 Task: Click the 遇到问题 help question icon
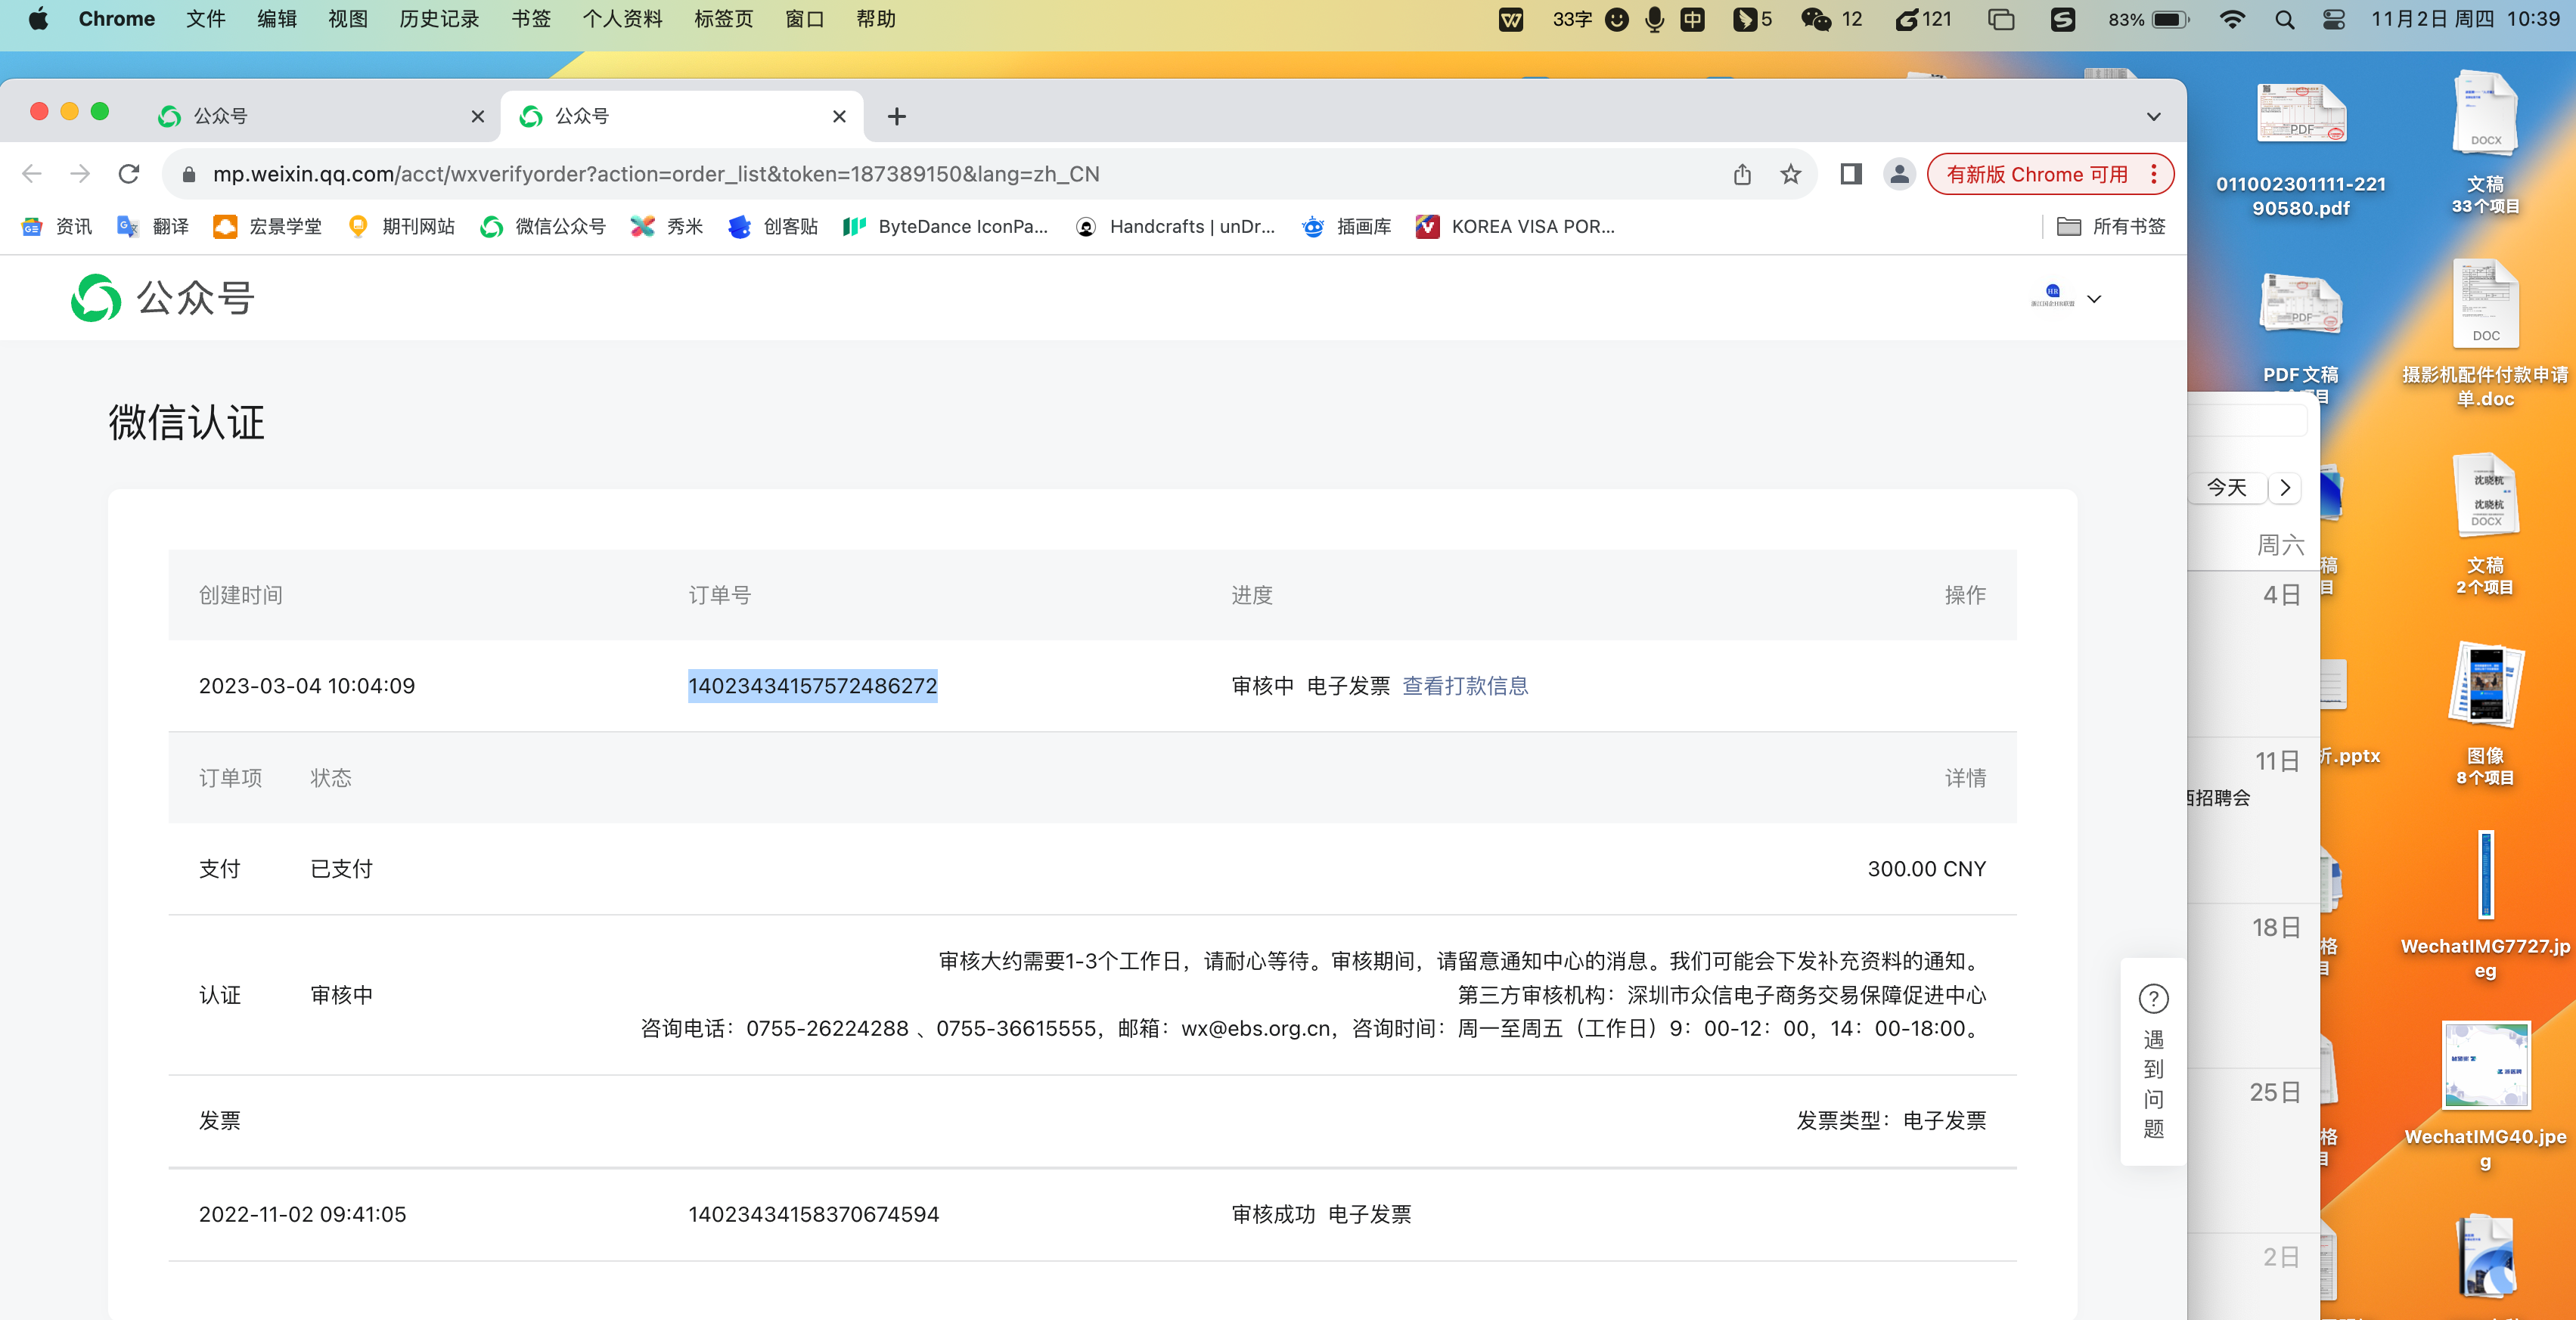2153,998
